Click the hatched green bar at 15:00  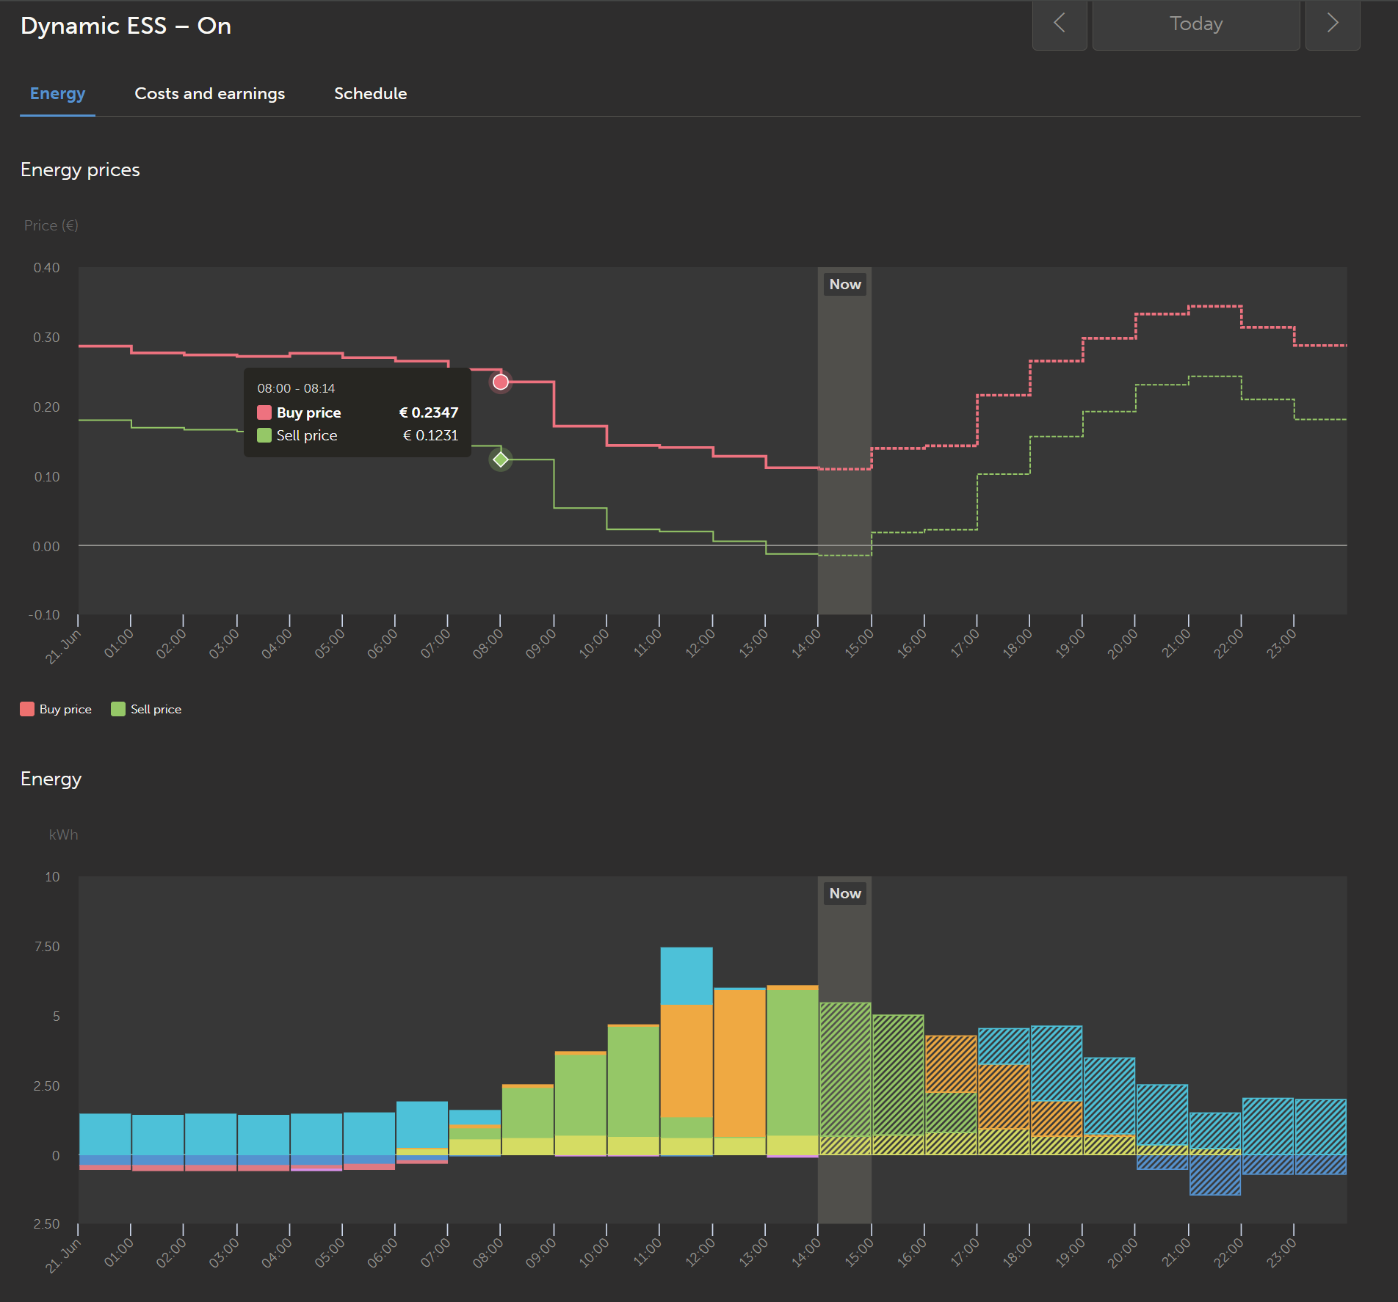898,1074
